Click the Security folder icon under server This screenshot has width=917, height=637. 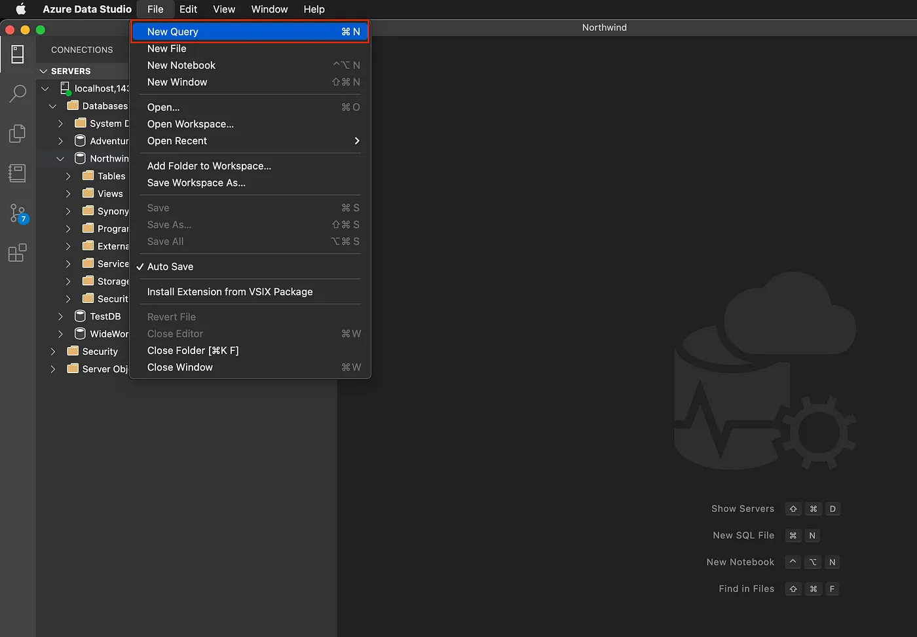click(73, 351)
